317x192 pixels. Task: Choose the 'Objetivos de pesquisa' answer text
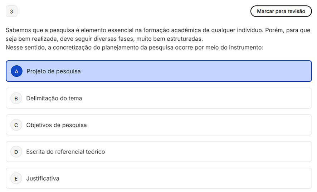click(x=56, y=125)
